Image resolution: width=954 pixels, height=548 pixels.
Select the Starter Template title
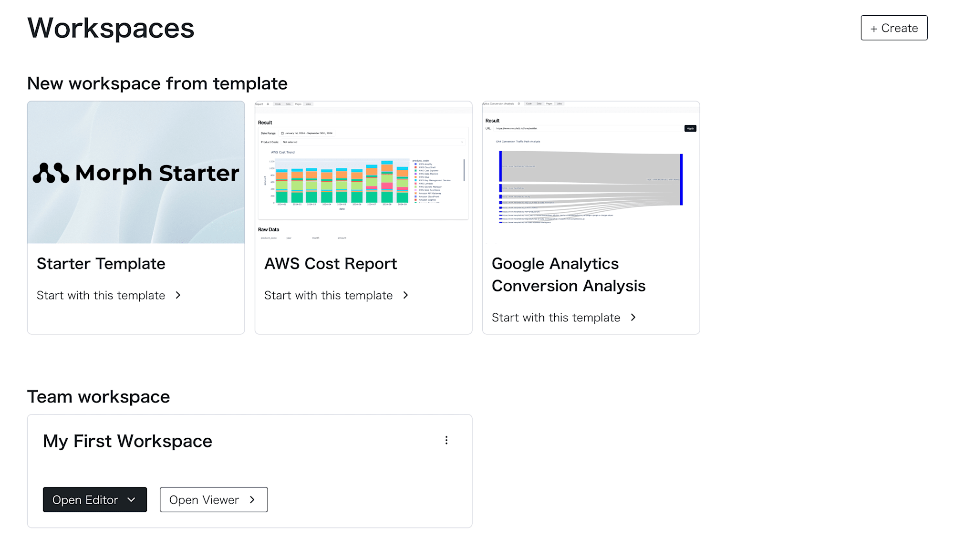pyautogui.click(x=101, y=264)
